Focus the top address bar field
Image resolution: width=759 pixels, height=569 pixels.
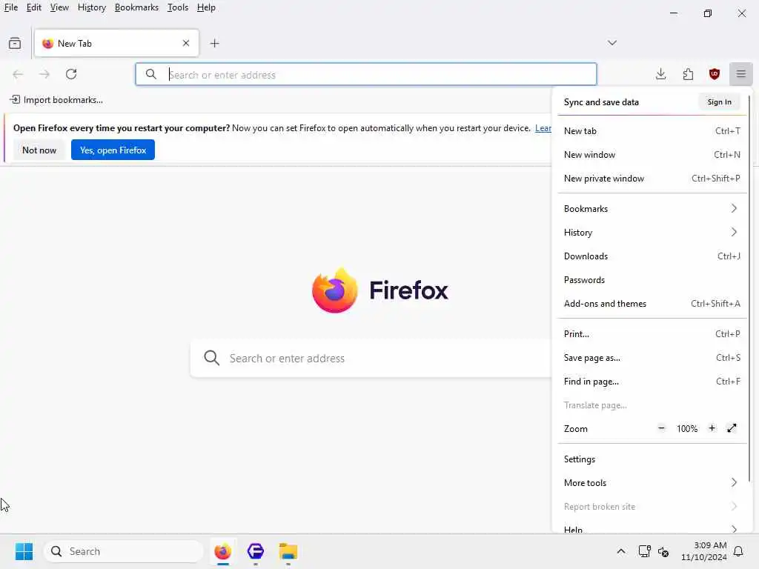(x=366, y=75)
